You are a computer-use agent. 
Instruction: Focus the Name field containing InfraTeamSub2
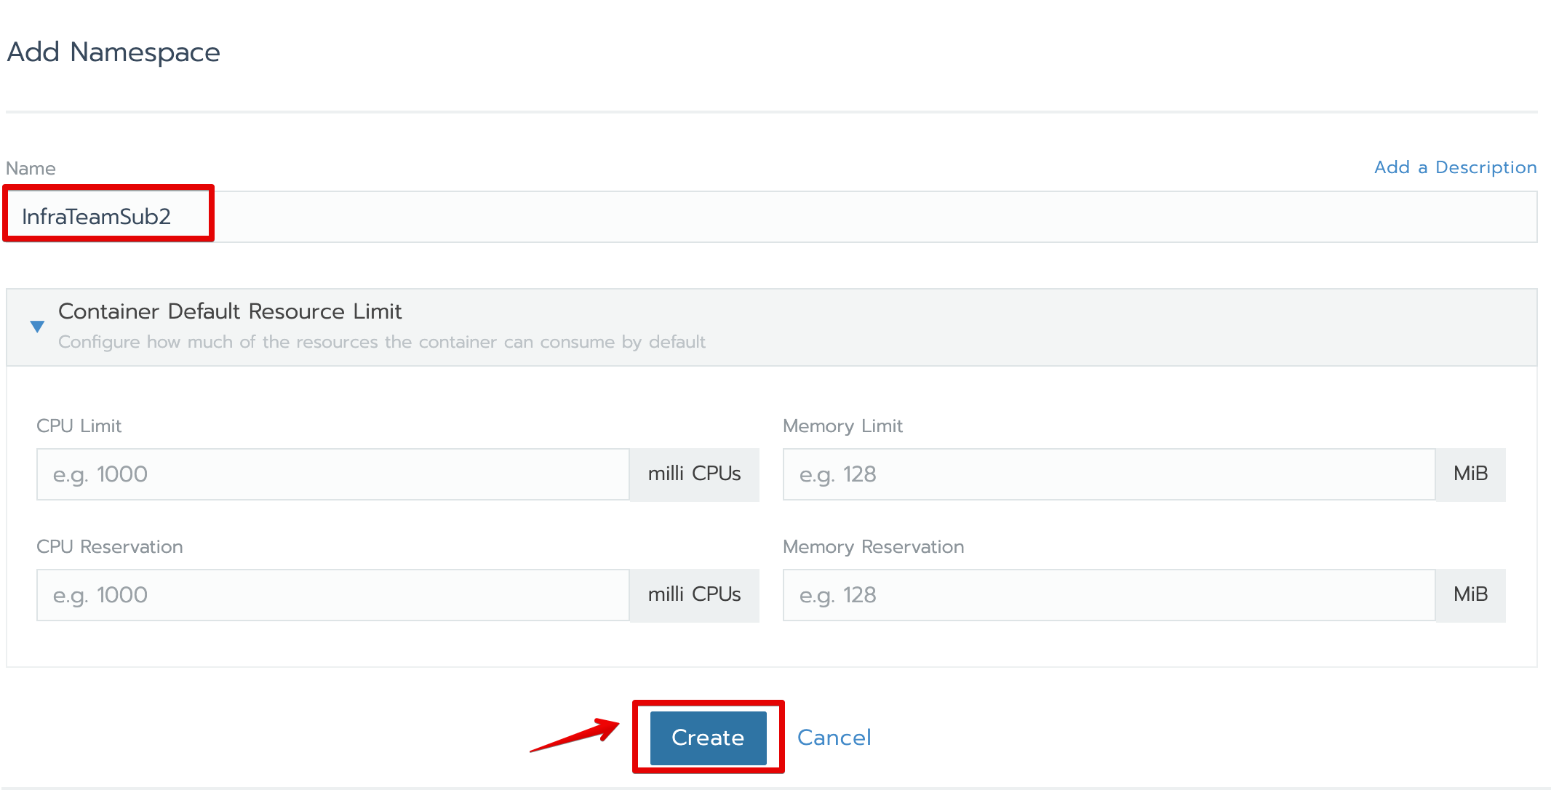[771, 217]
